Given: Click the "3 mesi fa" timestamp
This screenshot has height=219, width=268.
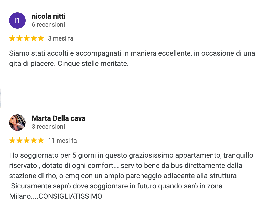Looking at the screenshot, I should pos(61,38).
